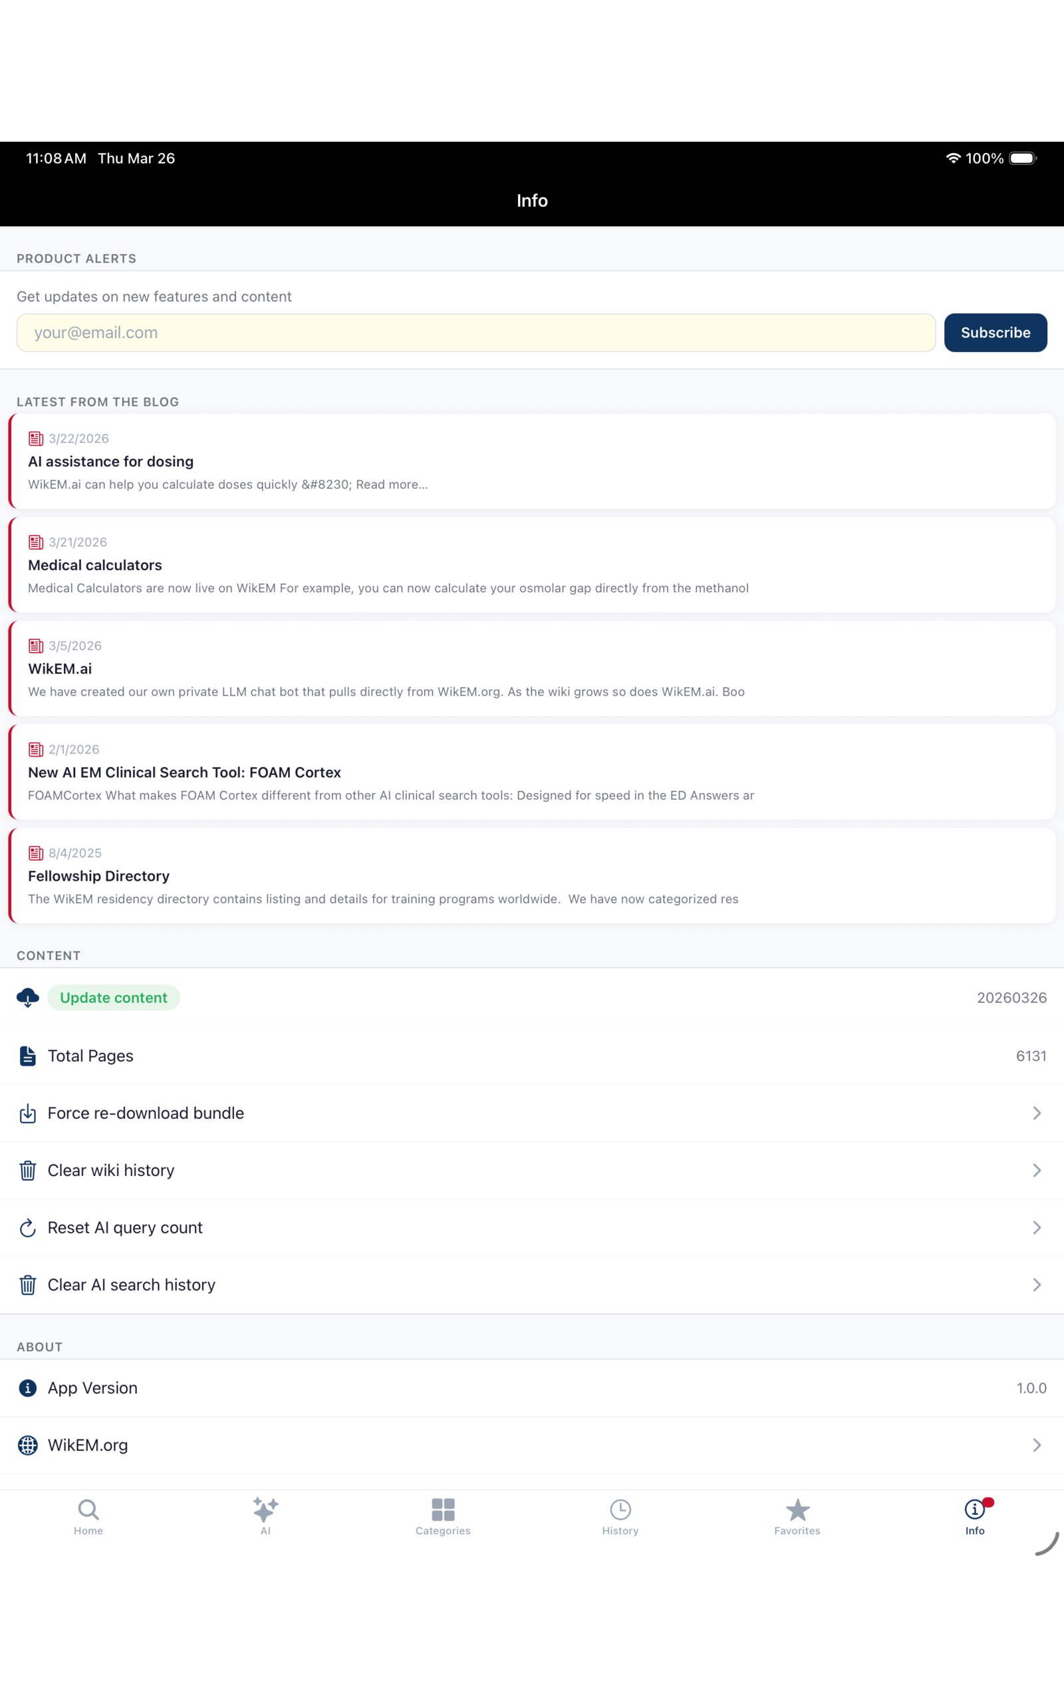The width and height of the screenshot is (1064, 1703).
Task: Click the content version 20260326
Action: 1011,997
